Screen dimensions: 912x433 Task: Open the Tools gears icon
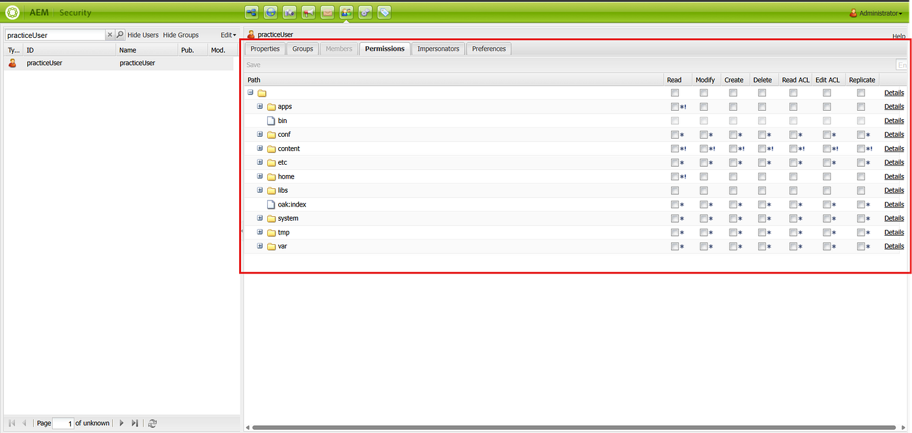pos(365,12)
